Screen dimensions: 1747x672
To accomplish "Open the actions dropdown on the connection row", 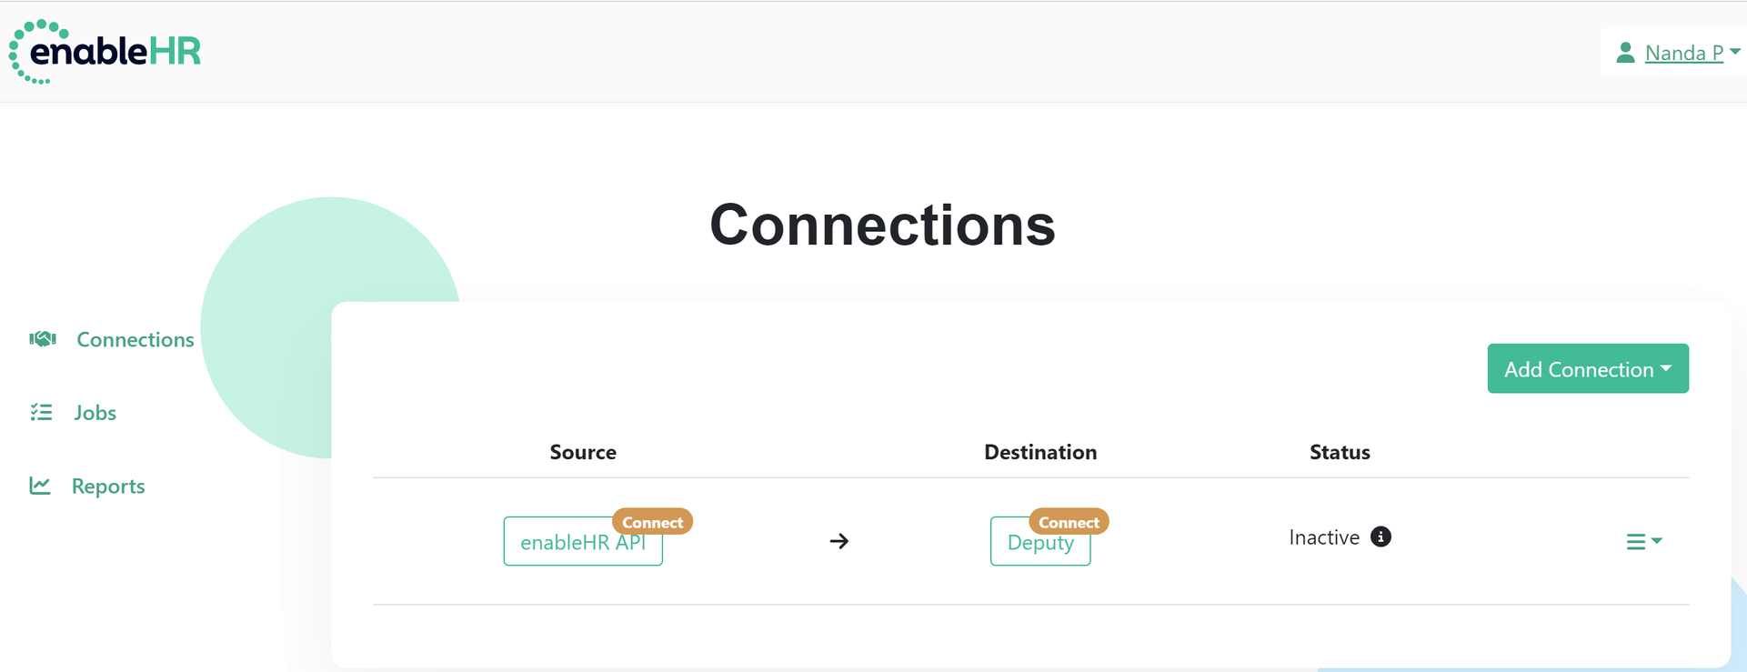I will click(1643, 541).
